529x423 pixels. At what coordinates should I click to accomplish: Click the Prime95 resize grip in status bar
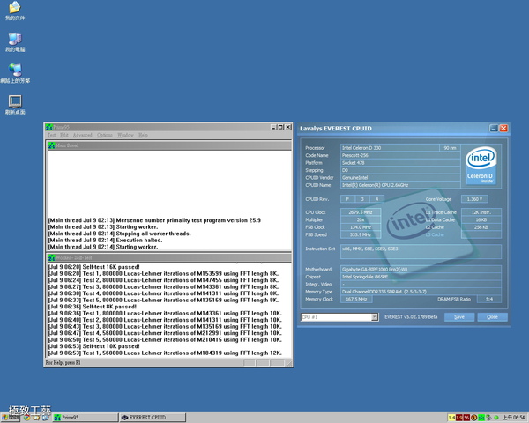(x=289, y=363)
